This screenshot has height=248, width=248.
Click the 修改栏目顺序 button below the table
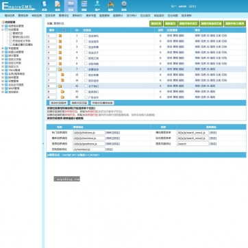pos(58,103)
